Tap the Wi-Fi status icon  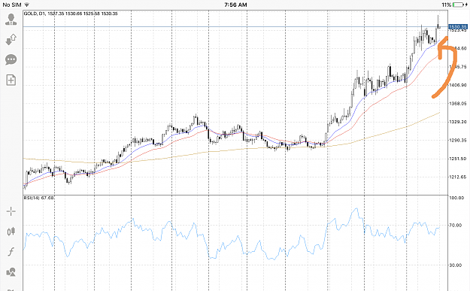(26, 5)
